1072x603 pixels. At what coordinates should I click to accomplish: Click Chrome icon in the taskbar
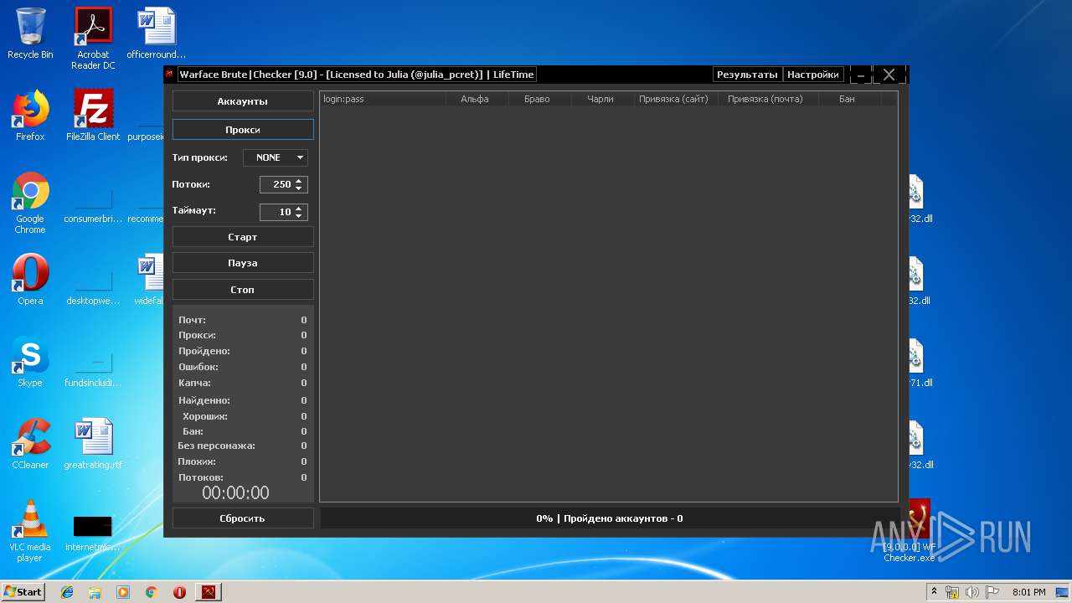click(x=151, y=592)
